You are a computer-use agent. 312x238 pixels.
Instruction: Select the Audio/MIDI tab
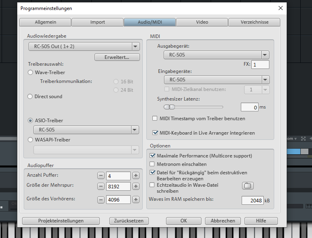point(150,22)
